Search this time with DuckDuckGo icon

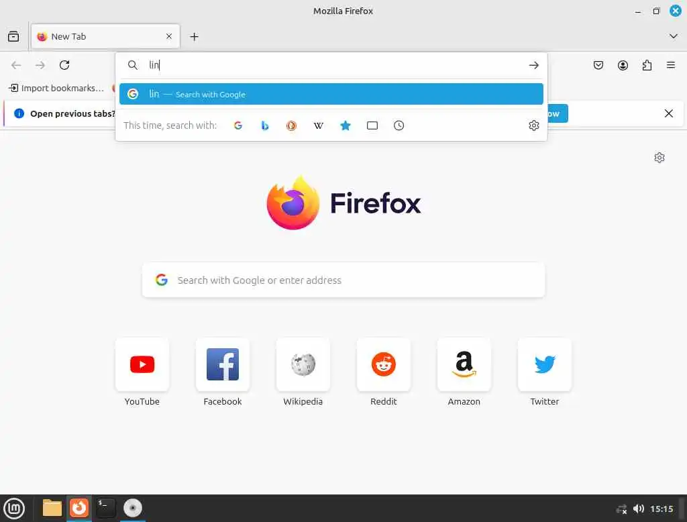[291, 125]
